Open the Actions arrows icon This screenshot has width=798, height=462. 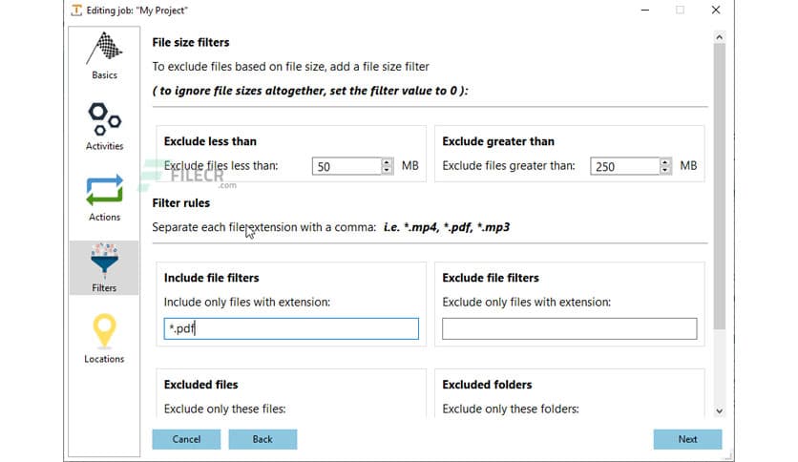[x=104, y=190]
